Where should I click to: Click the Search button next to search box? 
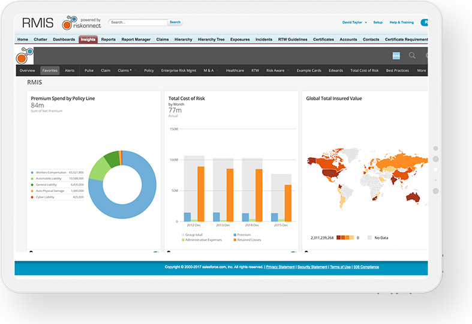[175, 22]
